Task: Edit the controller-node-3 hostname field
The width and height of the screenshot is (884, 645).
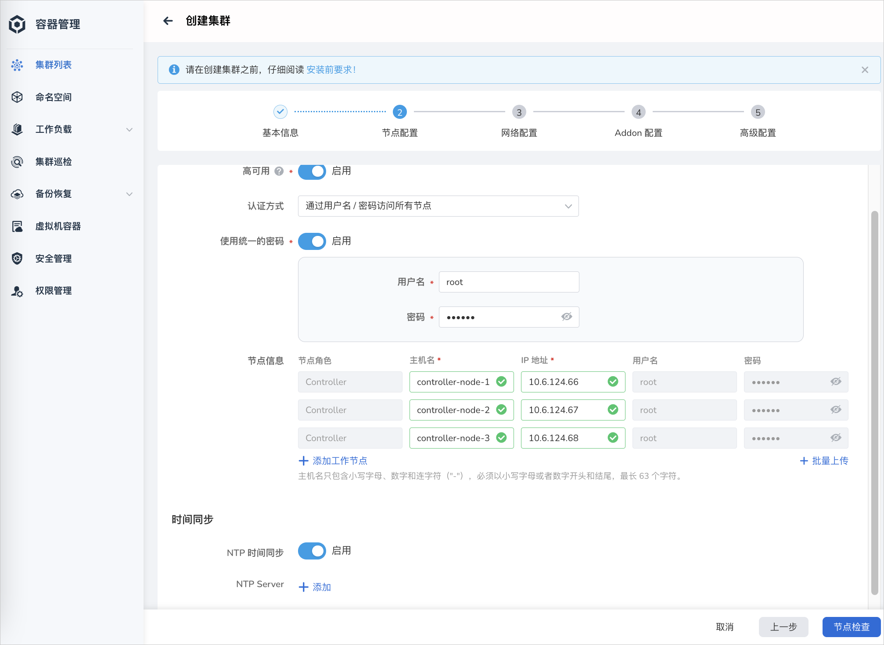Action: point(461,438)
